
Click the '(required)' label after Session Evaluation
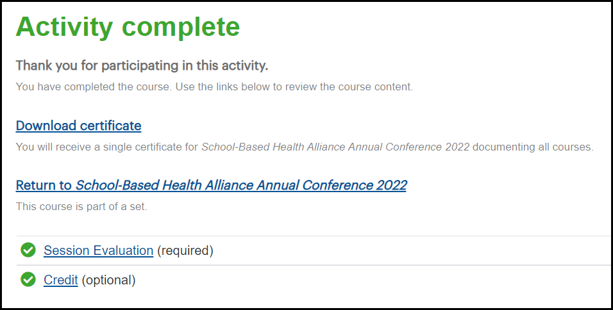[x=185, y=250]
